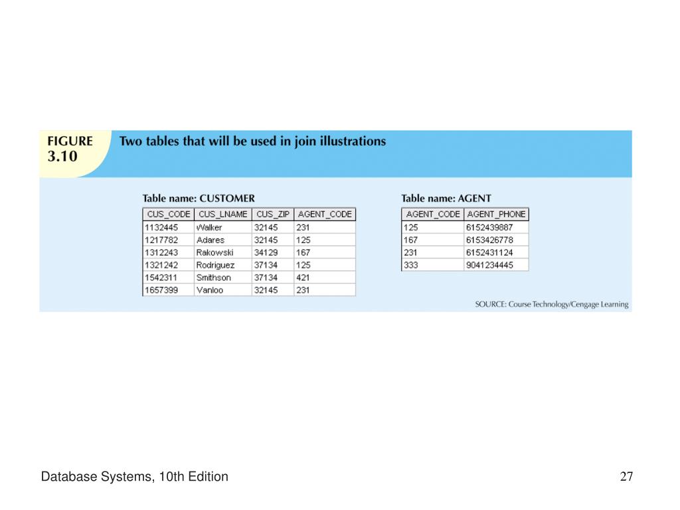This screenshot has height=510, width=680.
Task: Click the Adares last name cell
Action: [x=223, y=240]
